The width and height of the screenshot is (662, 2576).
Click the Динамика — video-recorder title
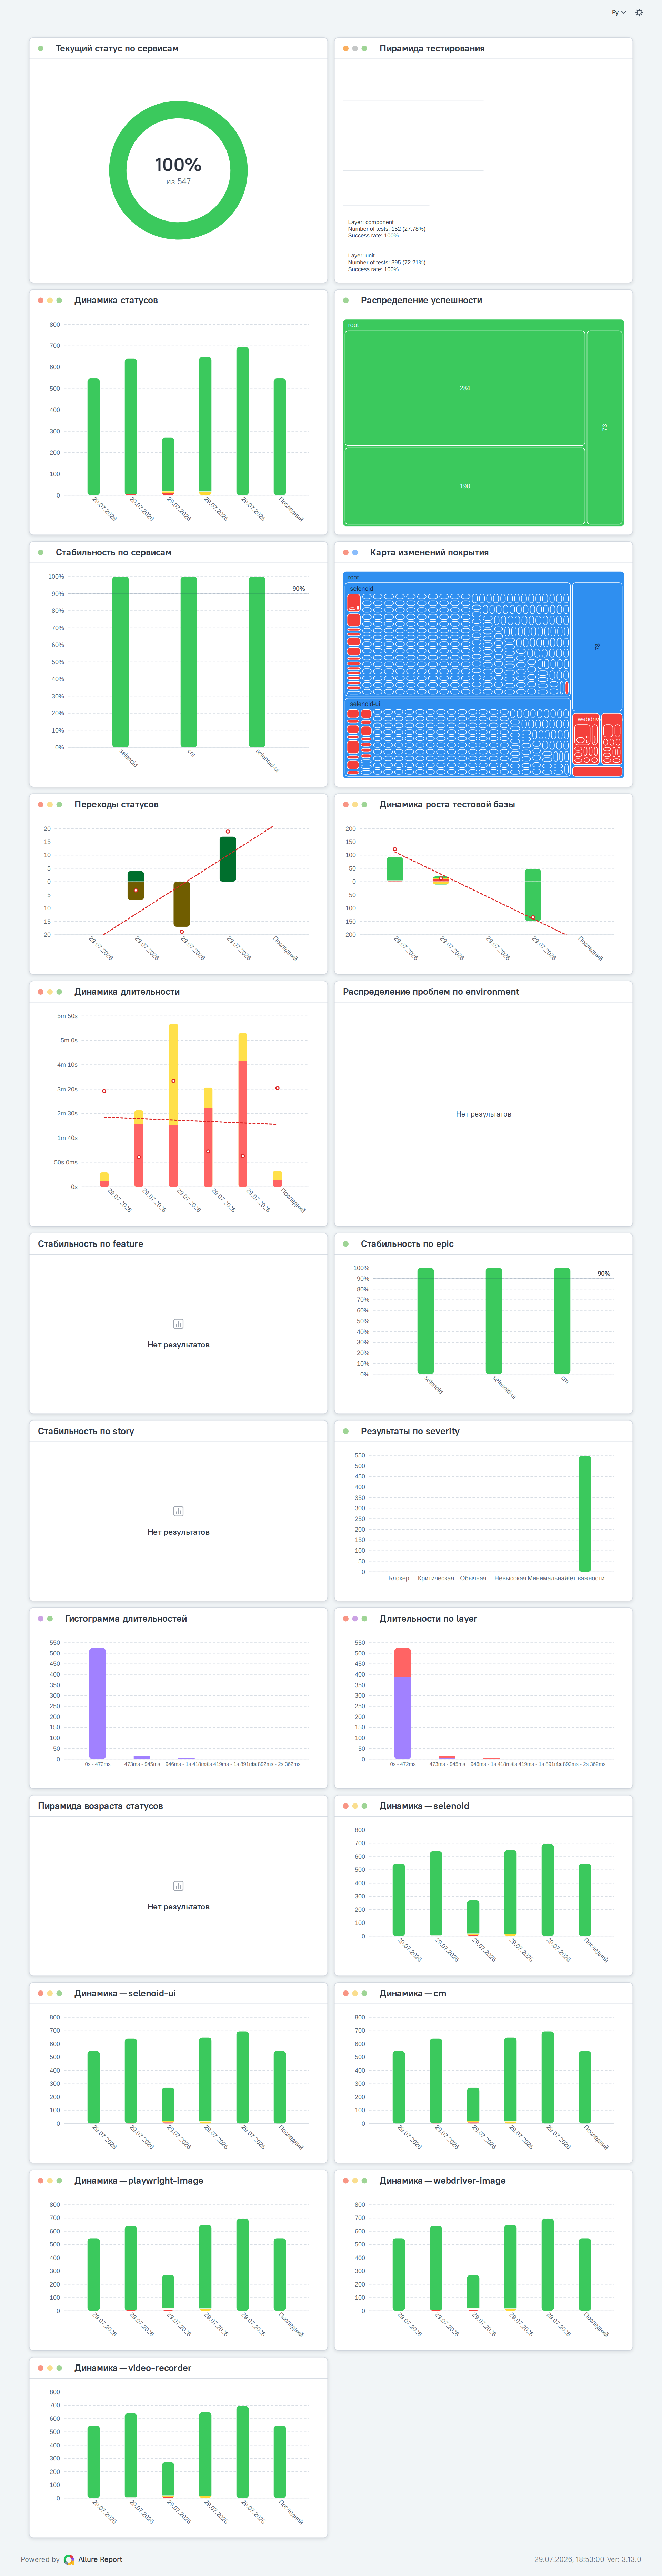pyautogui.click(x=133, y=2368)
